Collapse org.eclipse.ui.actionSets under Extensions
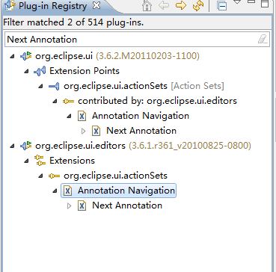This screenshot has width=276, height=272. (x=40, y=176)
